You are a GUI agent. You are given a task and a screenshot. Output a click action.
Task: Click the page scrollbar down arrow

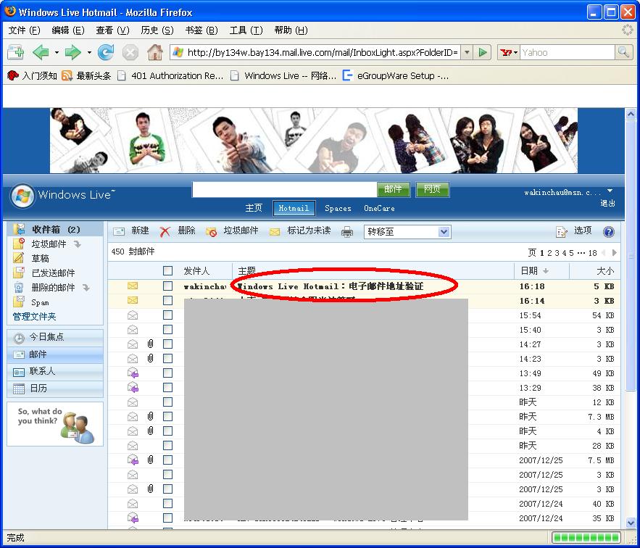point(631,523)
